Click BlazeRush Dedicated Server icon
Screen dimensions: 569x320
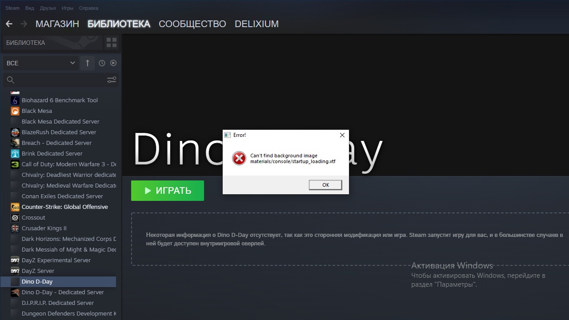coord(15,132)
